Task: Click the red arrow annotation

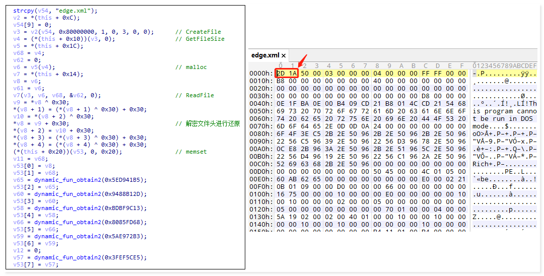Action: (302, 60)
